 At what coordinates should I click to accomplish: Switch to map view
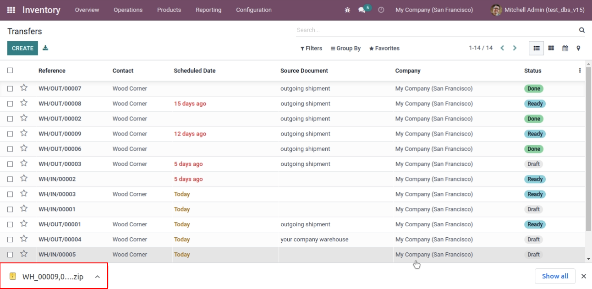click(578, 48)
